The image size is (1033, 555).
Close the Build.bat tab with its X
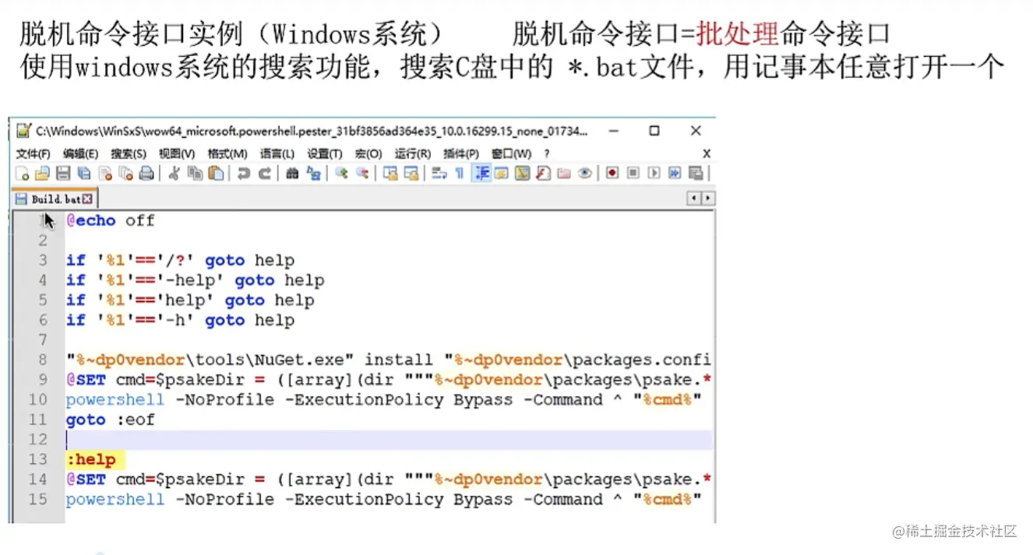[x=87, y=199]
